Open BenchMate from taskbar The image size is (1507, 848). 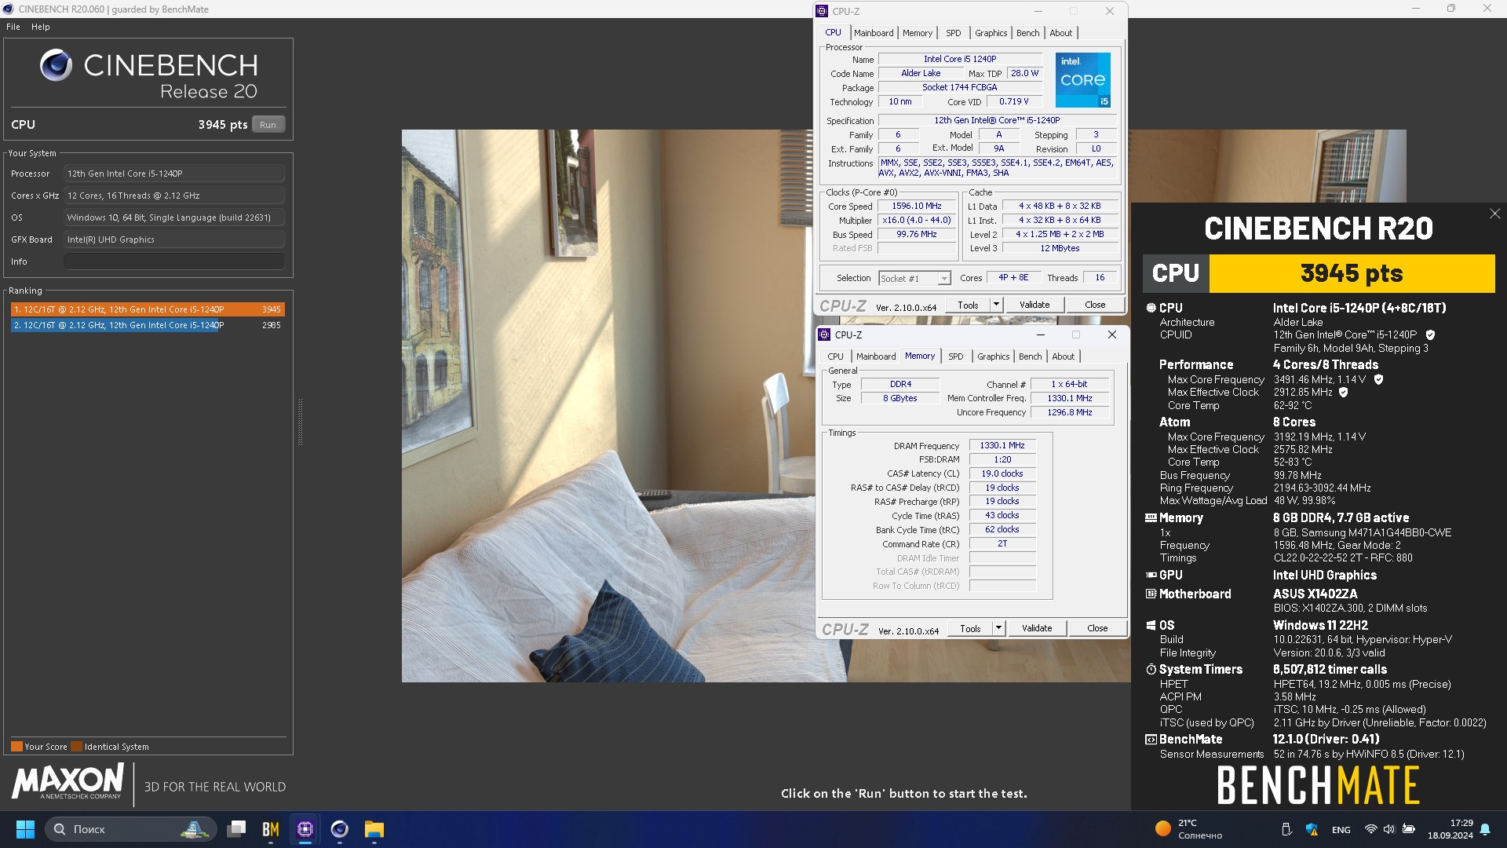point(271,829)
